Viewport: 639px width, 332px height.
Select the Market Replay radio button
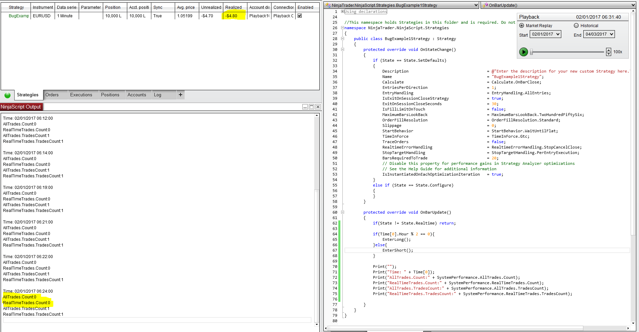522,25
